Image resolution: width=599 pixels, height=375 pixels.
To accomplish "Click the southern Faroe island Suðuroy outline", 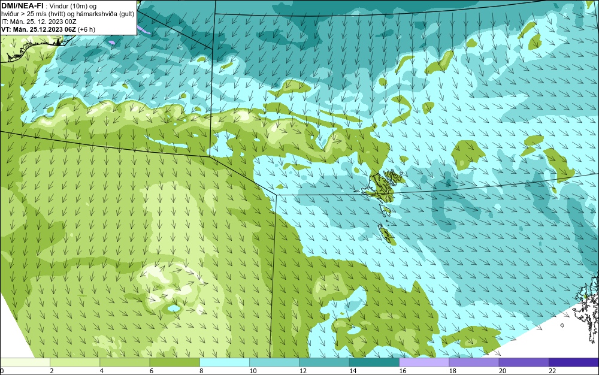I will (x=387, y=234).
